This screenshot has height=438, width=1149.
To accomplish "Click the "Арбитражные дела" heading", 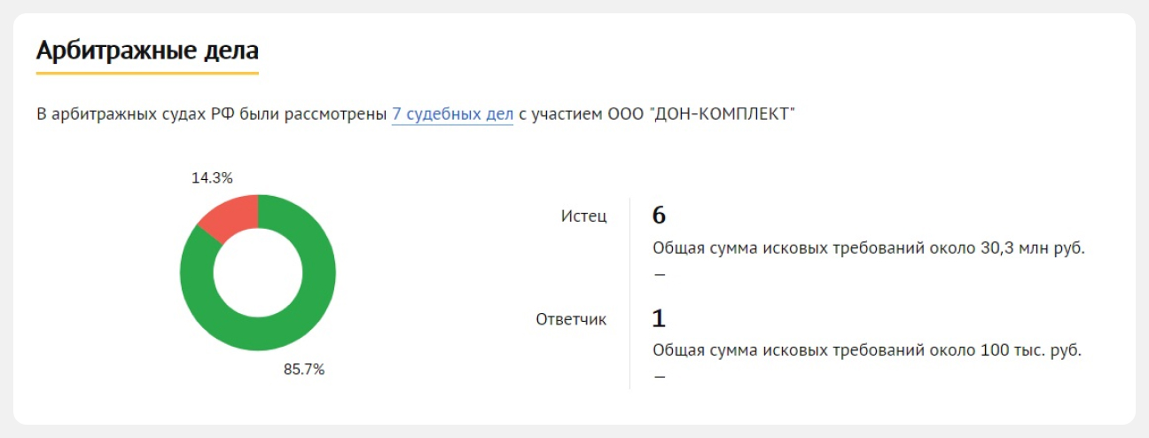I will coord(147,49).
